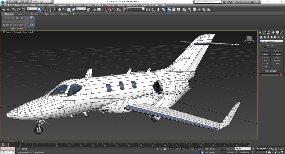Open the Render Setup teapot icon
285x154 pixels.
(190, 9)
